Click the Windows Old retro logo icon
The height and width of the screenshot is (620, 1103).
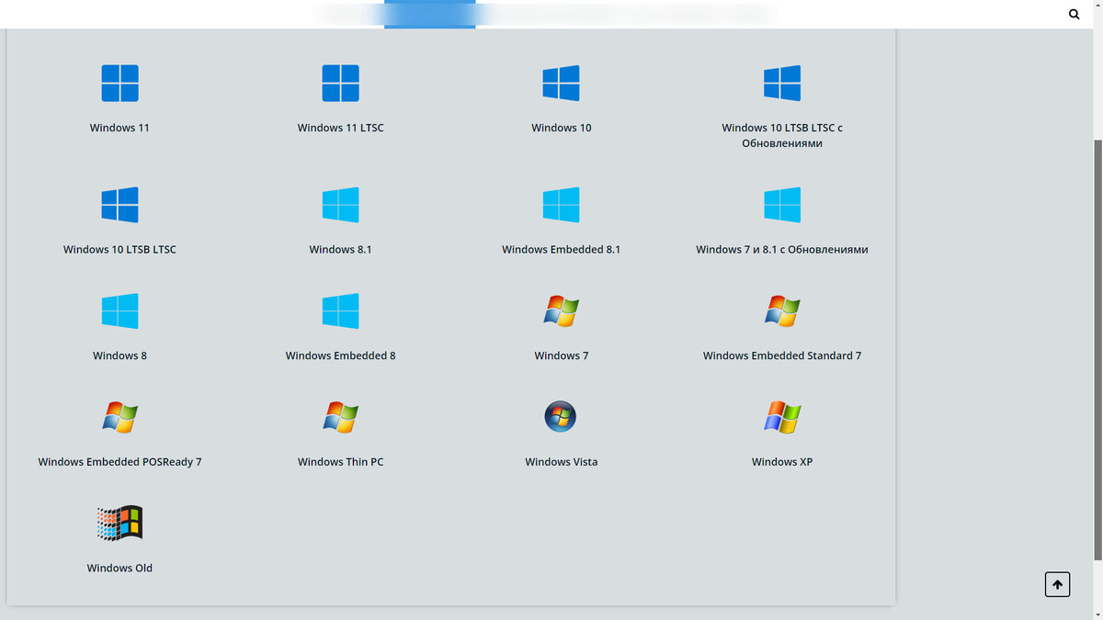click(119, 524)
